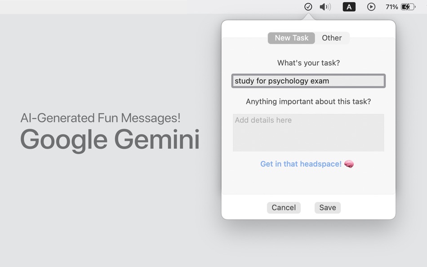Focus the task name field with psychology exam
This screenshot has height=267, width=427.
(308, 81)
